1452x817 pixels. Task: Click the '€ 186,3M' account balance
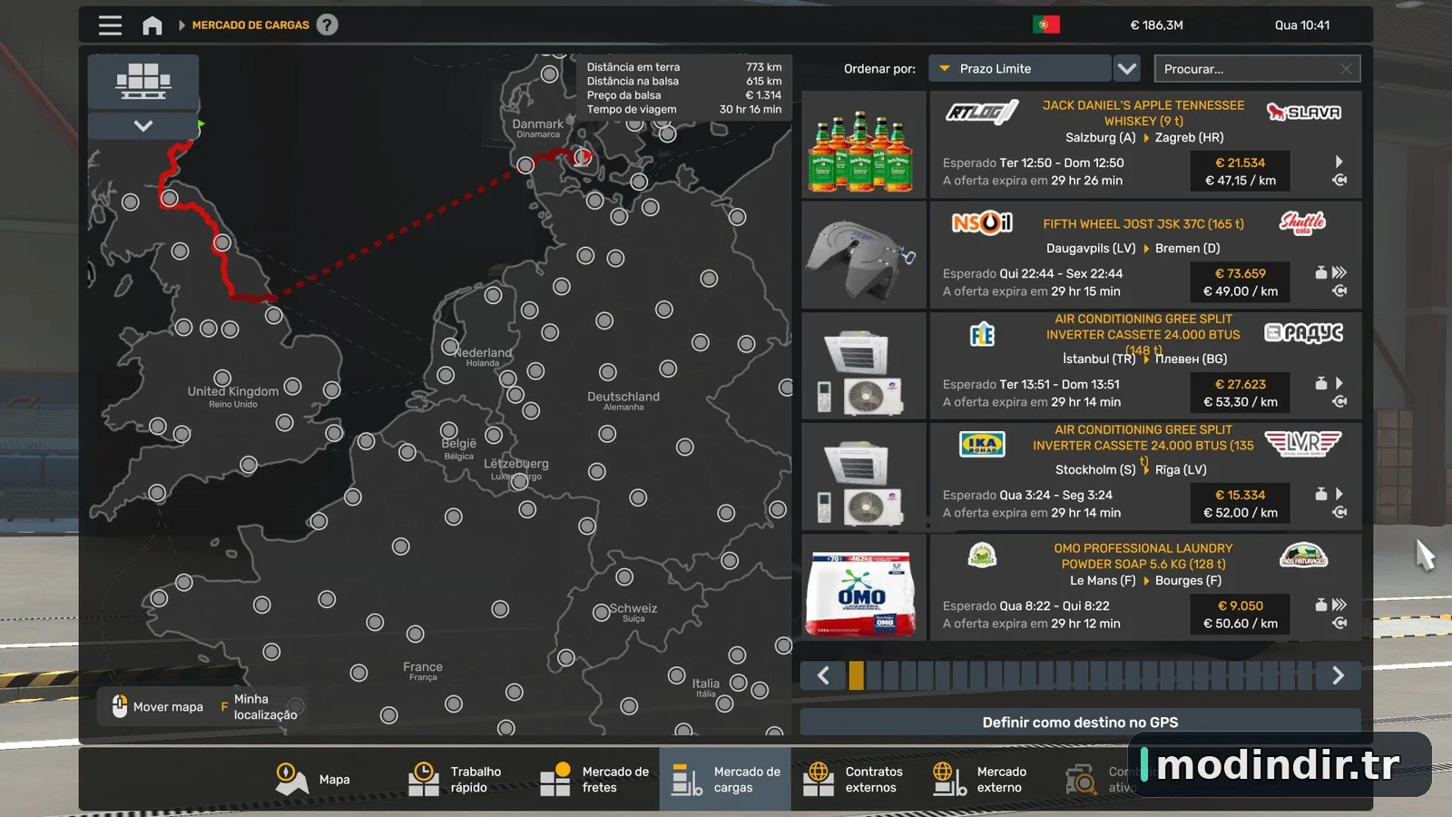click(x=1156, y=25)
